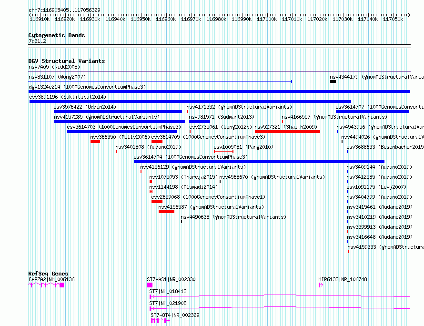424x326 pixels.
Task: Click the esv3576422 (Uddin2014) label
Action: (85, 107)
